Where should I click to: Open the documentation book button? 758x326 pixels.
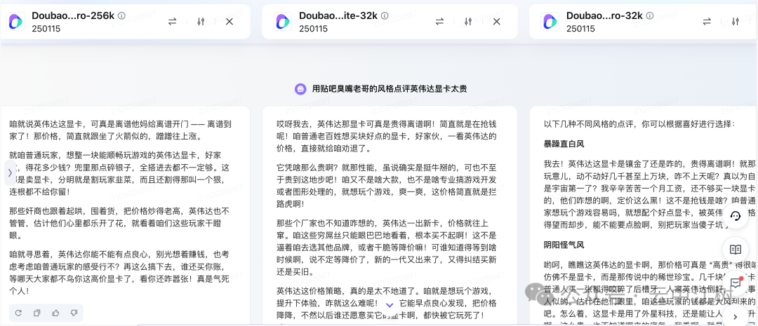pos(736,250)
